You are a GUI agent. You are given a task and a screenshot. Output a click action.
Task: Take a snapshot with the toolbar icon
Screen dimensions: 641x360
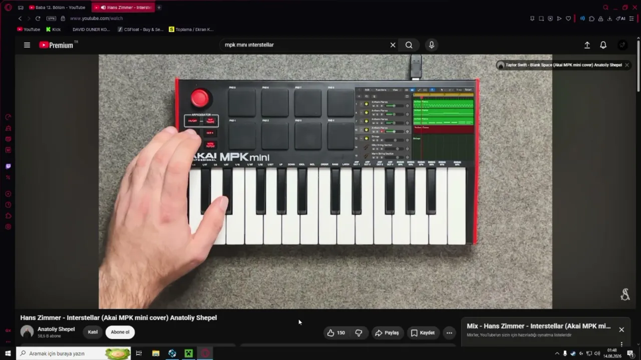coord(541,18)
